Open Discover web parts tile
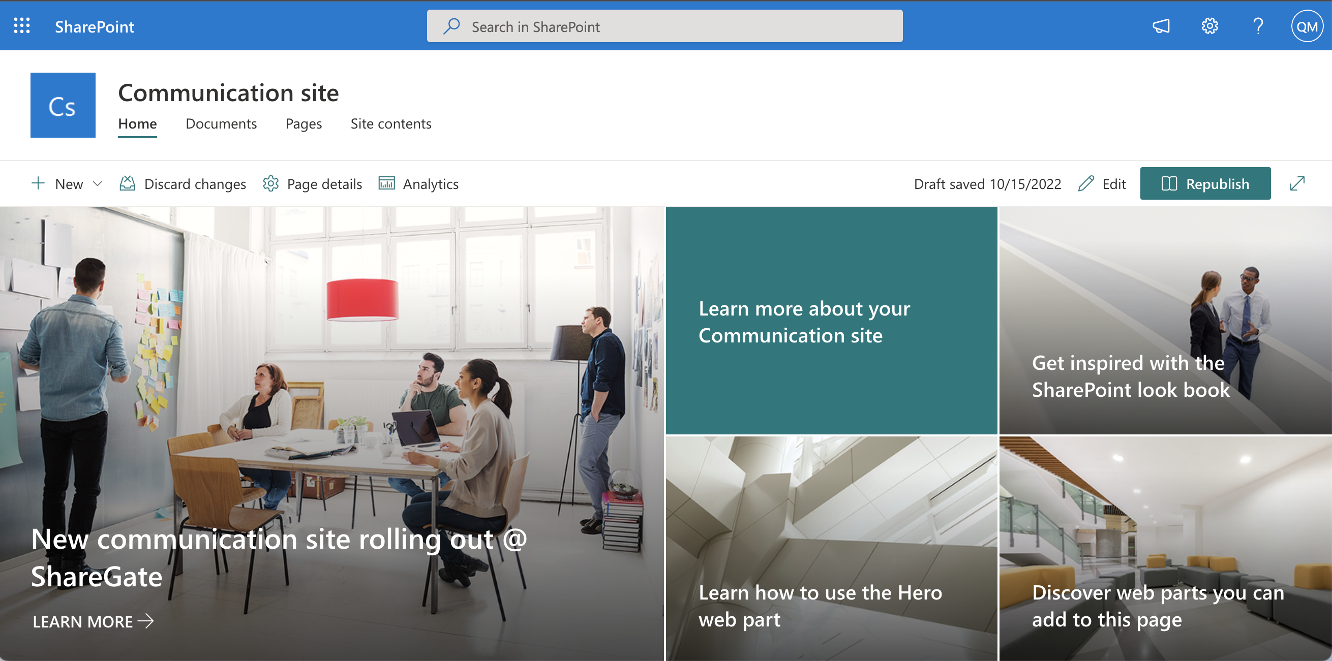Screen dimensions: 1332x661 (1165, 548)
